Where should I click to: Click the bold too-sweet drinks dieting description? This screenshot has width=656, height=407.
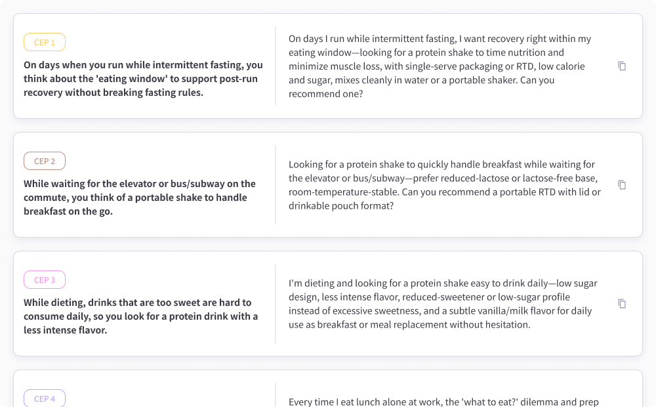(140, 316)
